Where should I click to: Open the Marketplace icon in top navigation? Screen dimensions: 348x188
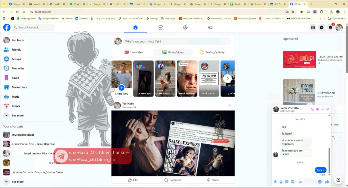pos(160,27)
